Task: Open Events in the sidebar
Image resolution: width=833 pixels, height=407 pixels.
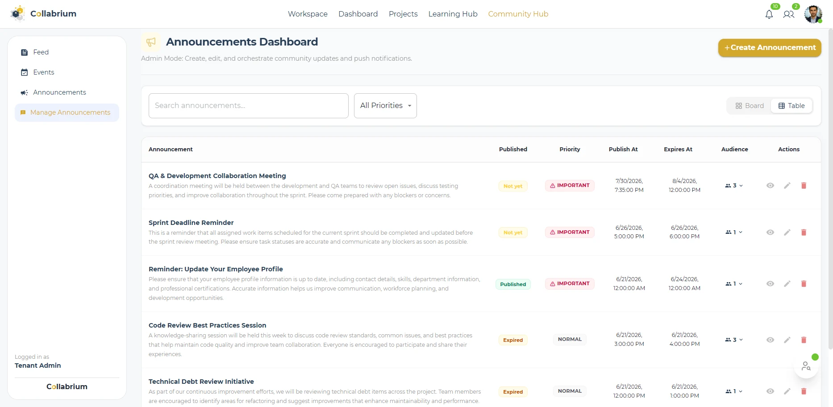Action: 67,72
